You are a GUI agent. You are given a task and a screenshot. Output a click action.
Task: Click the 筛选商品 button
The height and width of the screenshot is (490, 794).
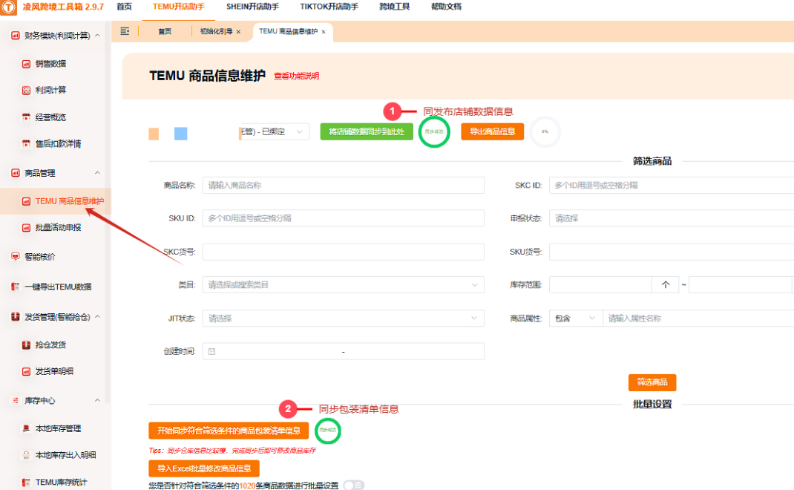coord(652,382)
